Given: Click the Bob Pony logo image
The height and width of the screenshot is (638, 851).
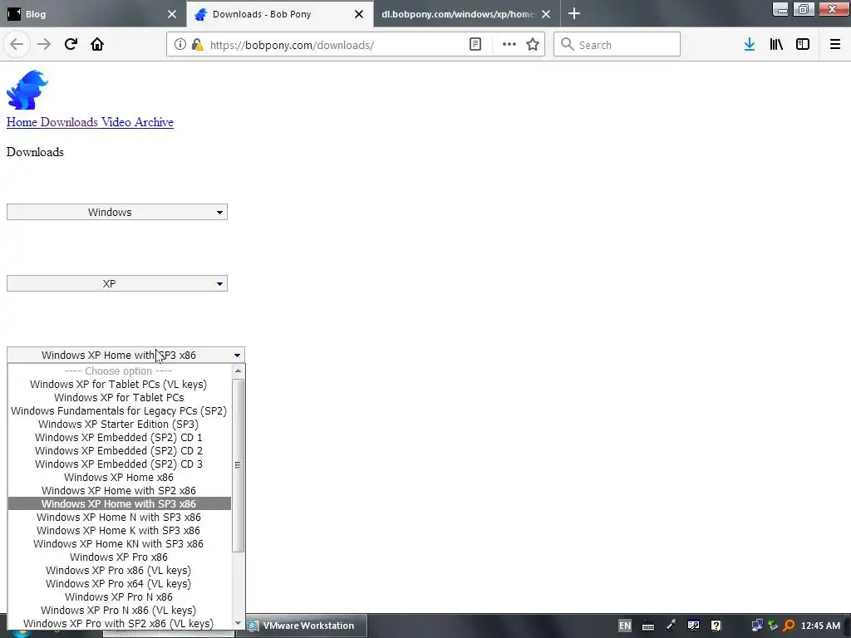Looking at the screenshot, I should click(27, 90).
